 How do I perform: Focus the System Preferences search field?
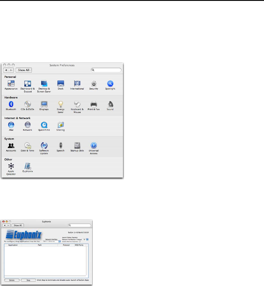pyautogui.click(x=106, y=70)
